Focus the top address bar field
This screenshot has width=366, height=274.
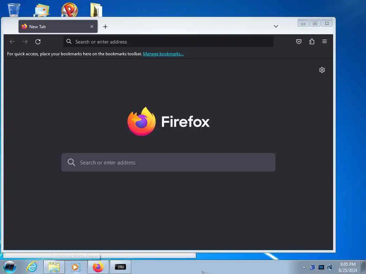(168, 42)
